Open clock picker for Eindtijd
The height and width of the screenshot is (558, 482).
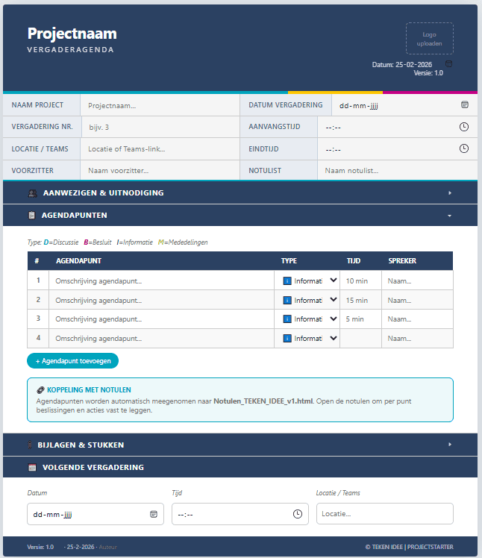pos(464,148)
